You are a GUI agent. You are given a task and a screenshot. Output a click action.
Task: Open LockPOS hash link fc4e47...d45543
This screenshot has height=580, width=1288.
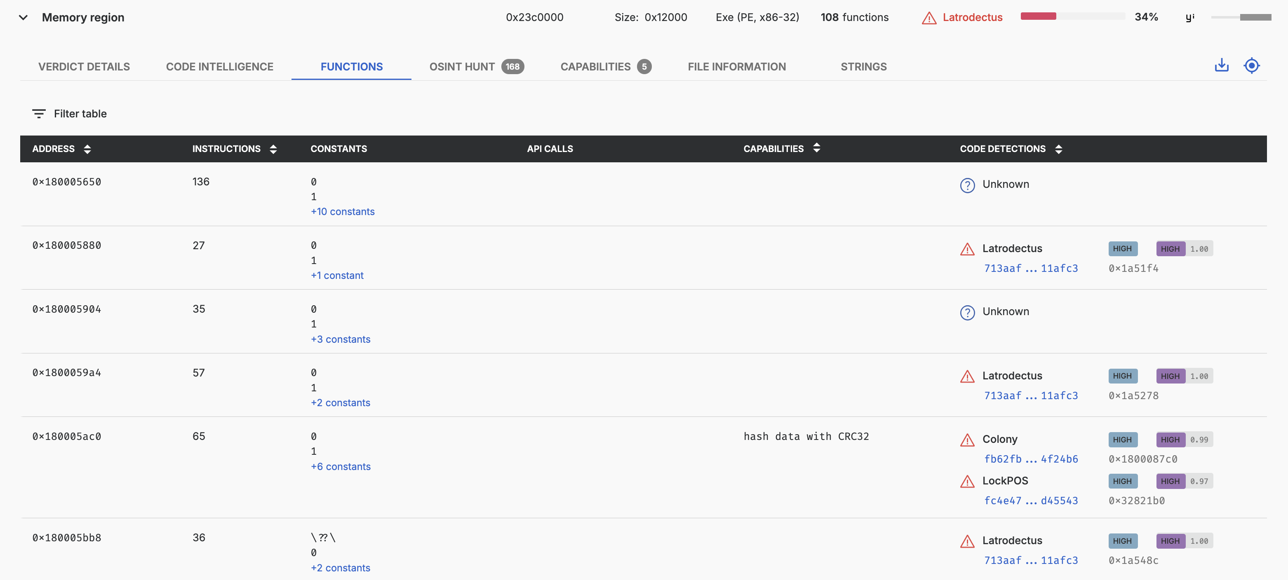coord(1030,500)
